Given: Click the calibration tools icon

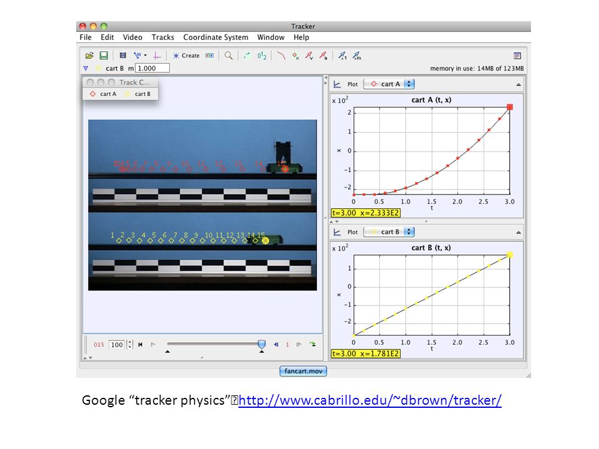Looking at the screenshot, I should click(137, 56).
